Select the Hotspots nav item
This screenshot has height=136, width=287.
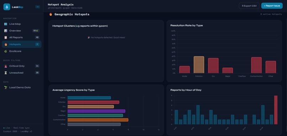click(22, 44)
